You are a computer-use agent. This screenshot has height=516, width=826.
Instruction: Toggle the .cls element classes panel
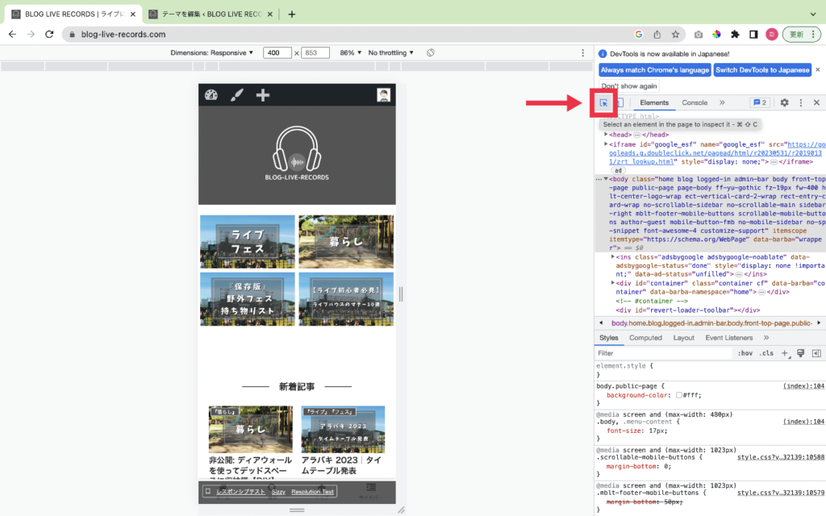point(766,353)
